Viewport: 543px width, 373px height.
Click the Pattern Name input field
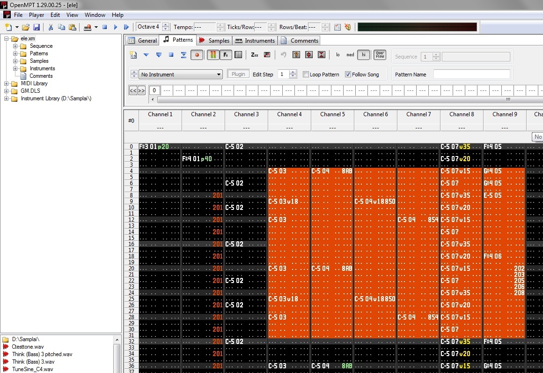tap(471, 75)
